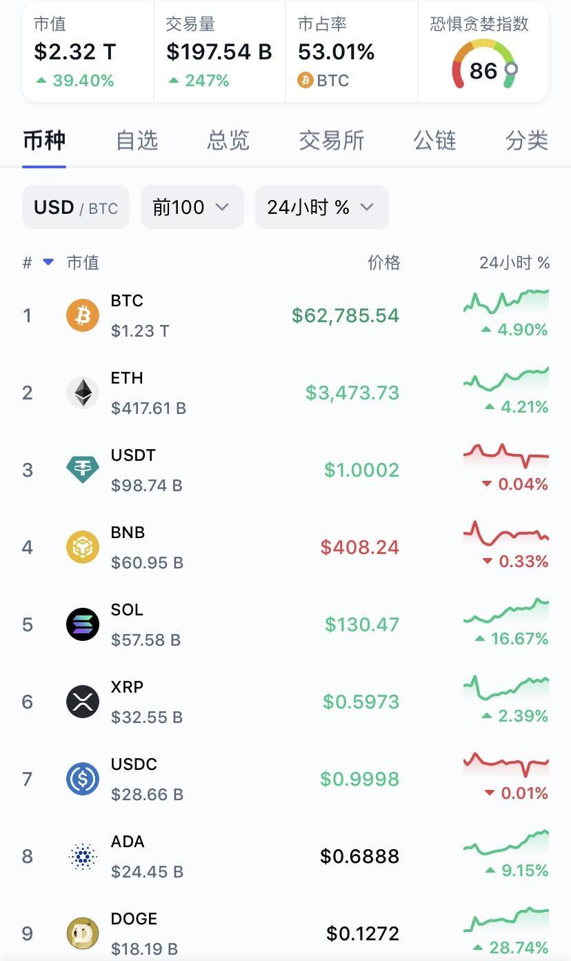Tap the Dogecoin logo
Screen dimensions: 571x961
[83, 933]
